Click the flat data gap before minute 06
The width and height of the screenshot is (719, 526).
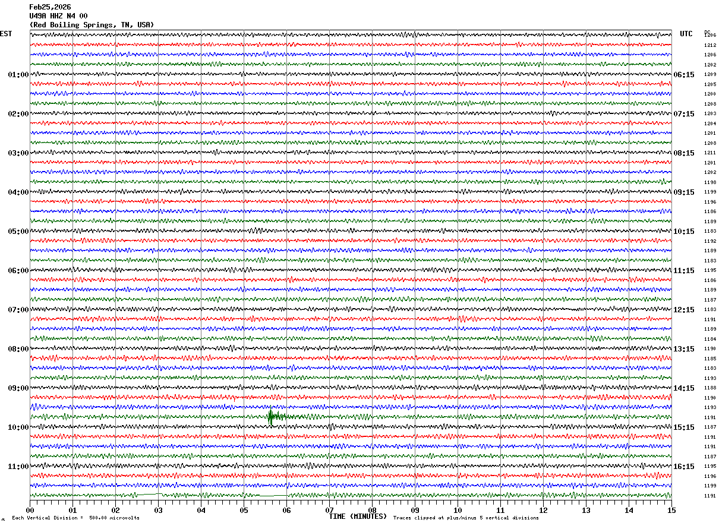(273, 495)
